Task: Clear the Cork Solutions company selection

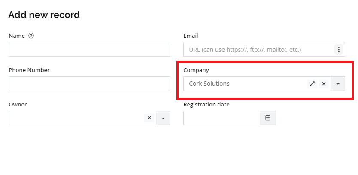Action: point(324,84)
